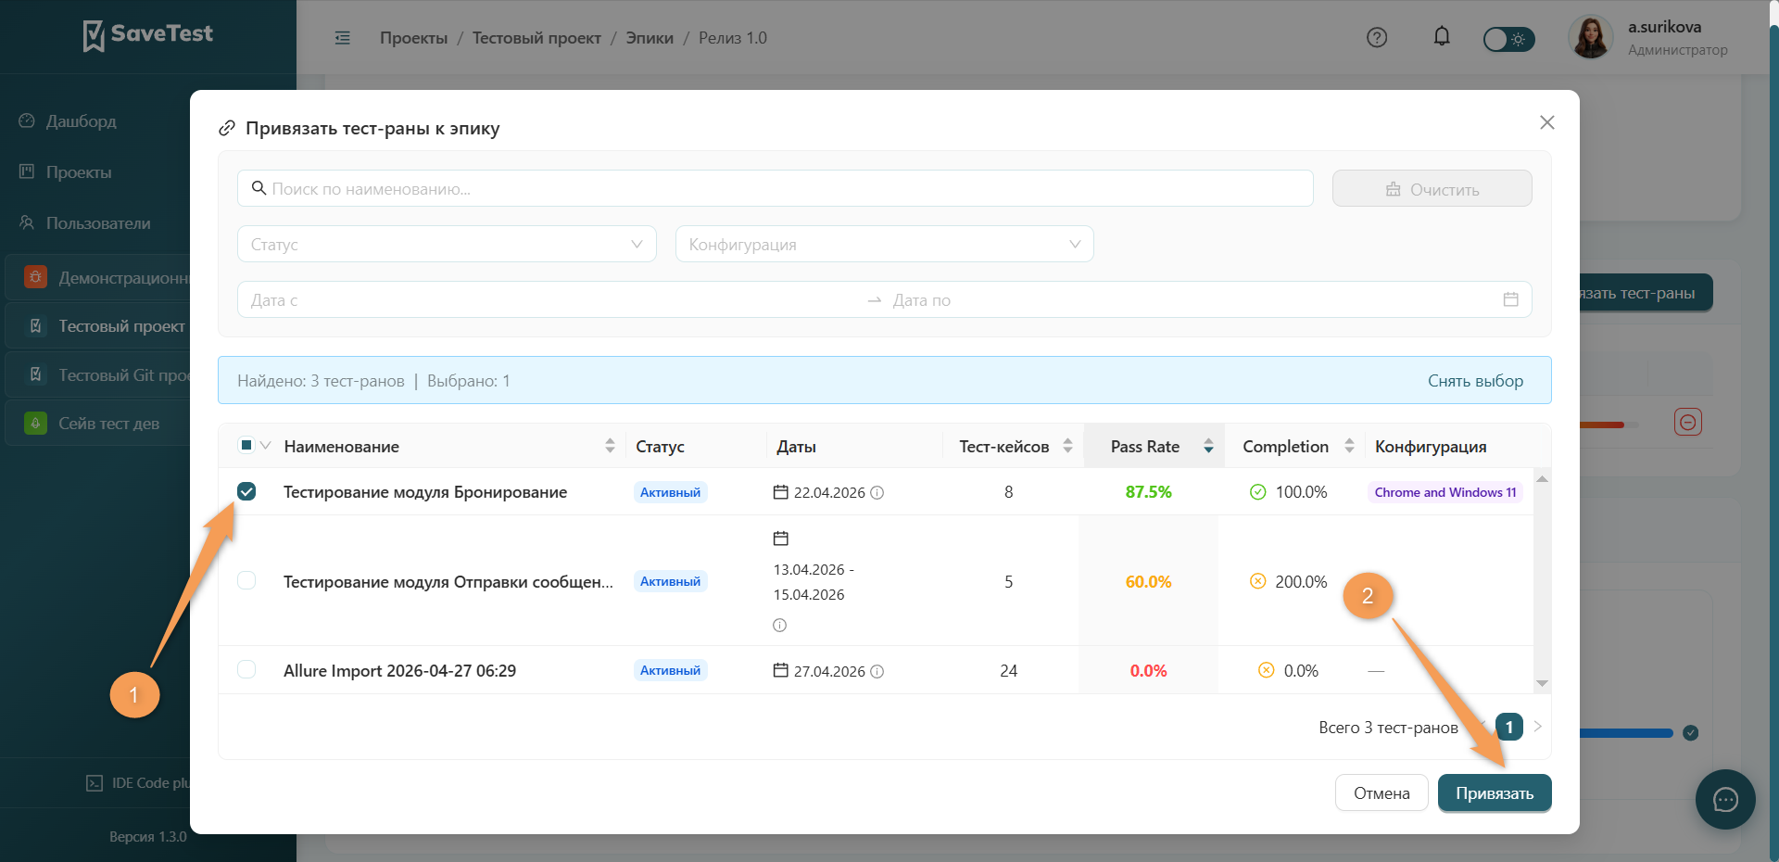This screenshot has width=1779, height=862.
Task: Open the chat support bubble
Action: click(x=1725, y=799)
